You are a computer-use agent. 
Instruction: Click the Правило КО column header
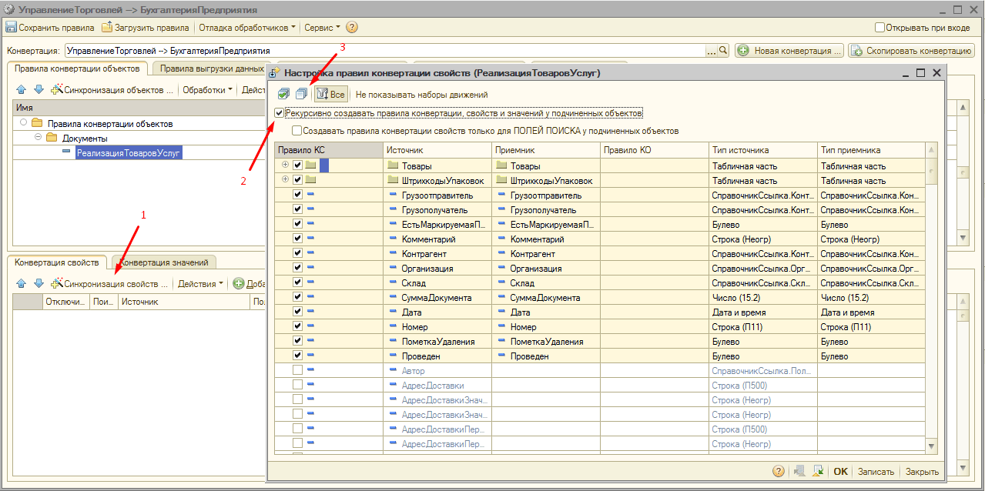point(654,150)
